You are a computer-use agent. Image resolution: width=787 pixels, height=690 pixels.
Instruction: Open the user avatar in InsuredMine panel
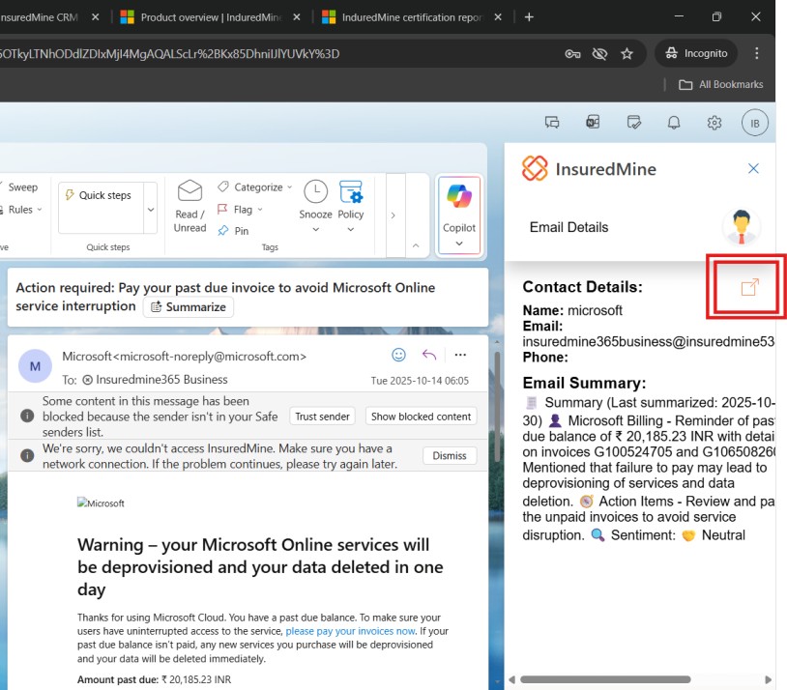(x=742, y=227)
